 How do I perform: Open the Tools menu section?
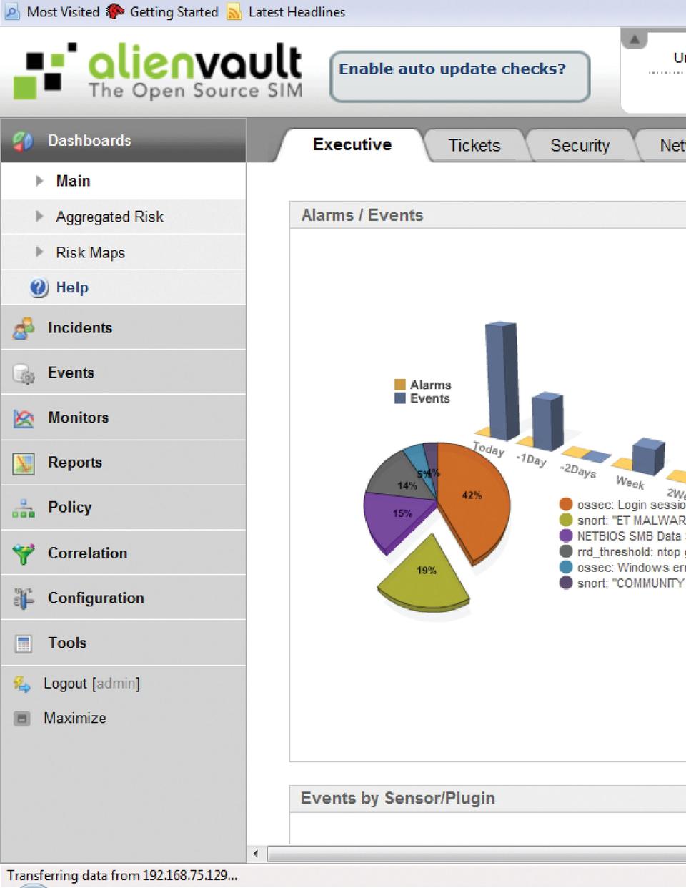click(x=124, y=643)
